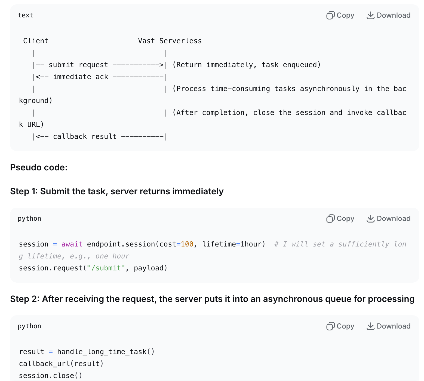Click the "text" language label
Image resolution: width=424 pixels, height=381 pixels.
coord(25,15)
